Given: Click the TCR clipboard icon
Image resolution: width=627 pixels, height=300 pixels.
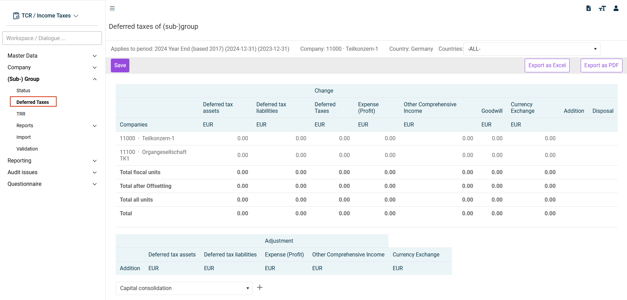Looking at the screenshot, I should click(x=16, y=16).
